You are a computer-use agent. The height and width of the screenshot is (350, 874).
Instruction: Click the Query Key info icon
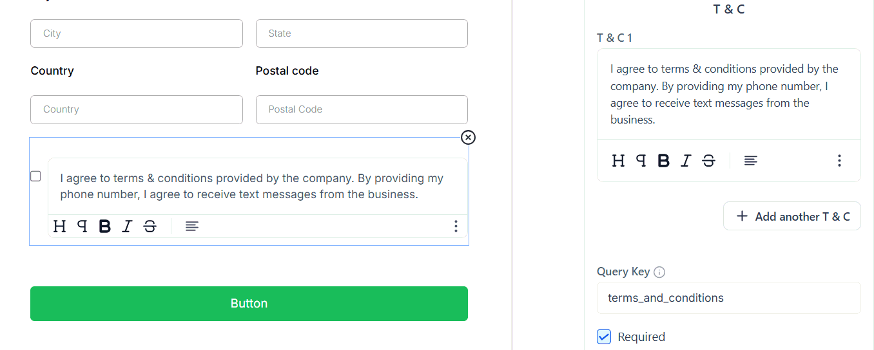[x=659, y=272]
